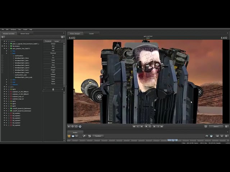Switch to Graph Editor mode icon

click(77, 136)
